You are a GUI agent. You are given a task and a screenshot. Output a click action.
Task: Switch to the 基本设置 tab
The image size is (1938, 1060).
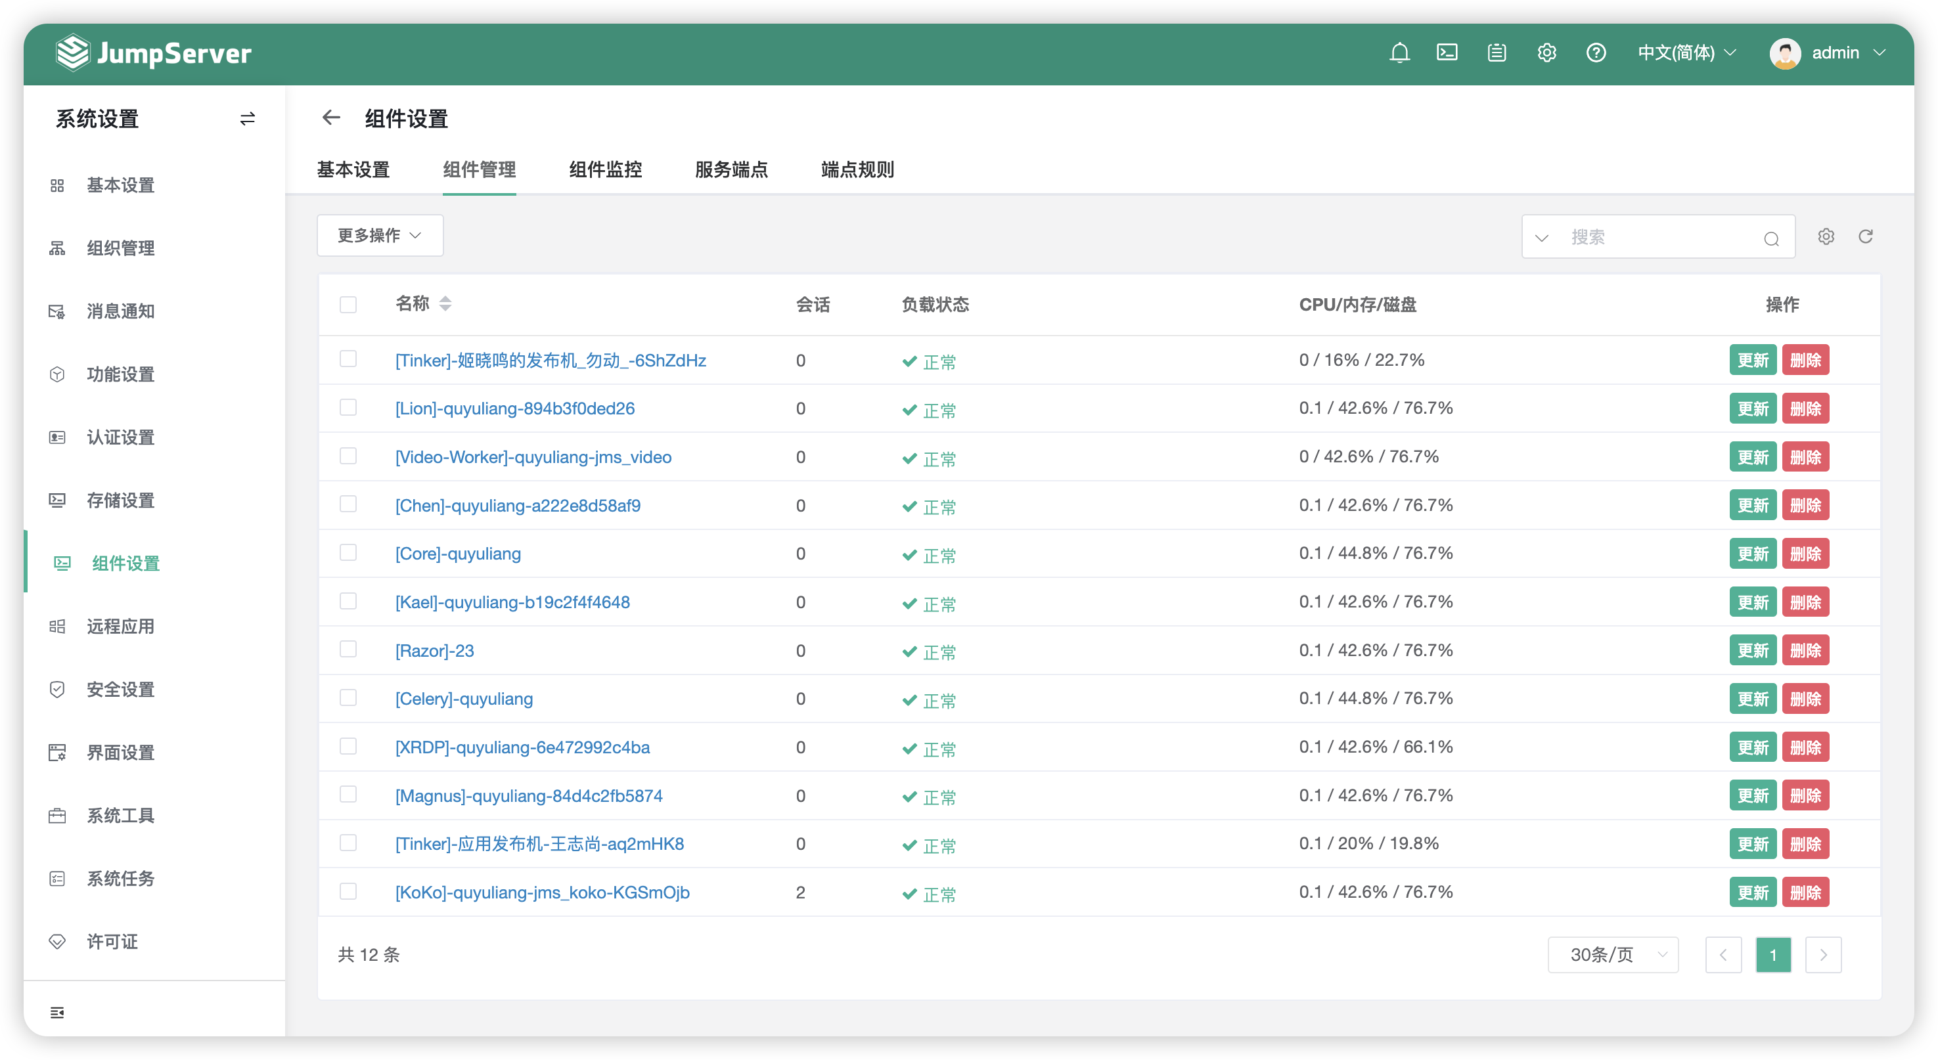(x=353, y=170)
